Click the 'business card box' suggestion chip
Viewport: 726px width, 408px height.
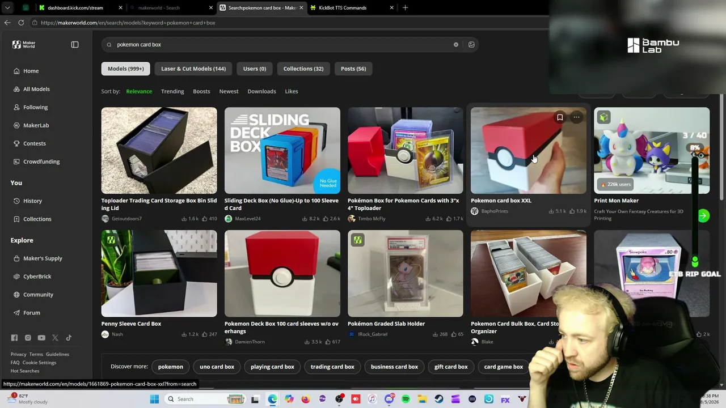click(394, 367)
